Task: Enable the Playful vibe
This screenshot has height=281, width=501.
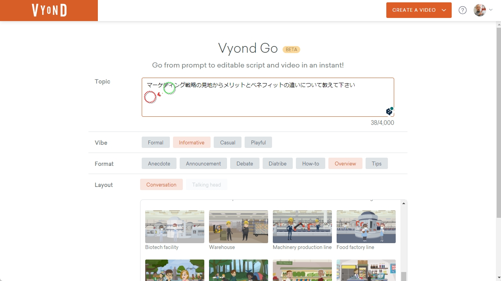Action: pos(258,142)
